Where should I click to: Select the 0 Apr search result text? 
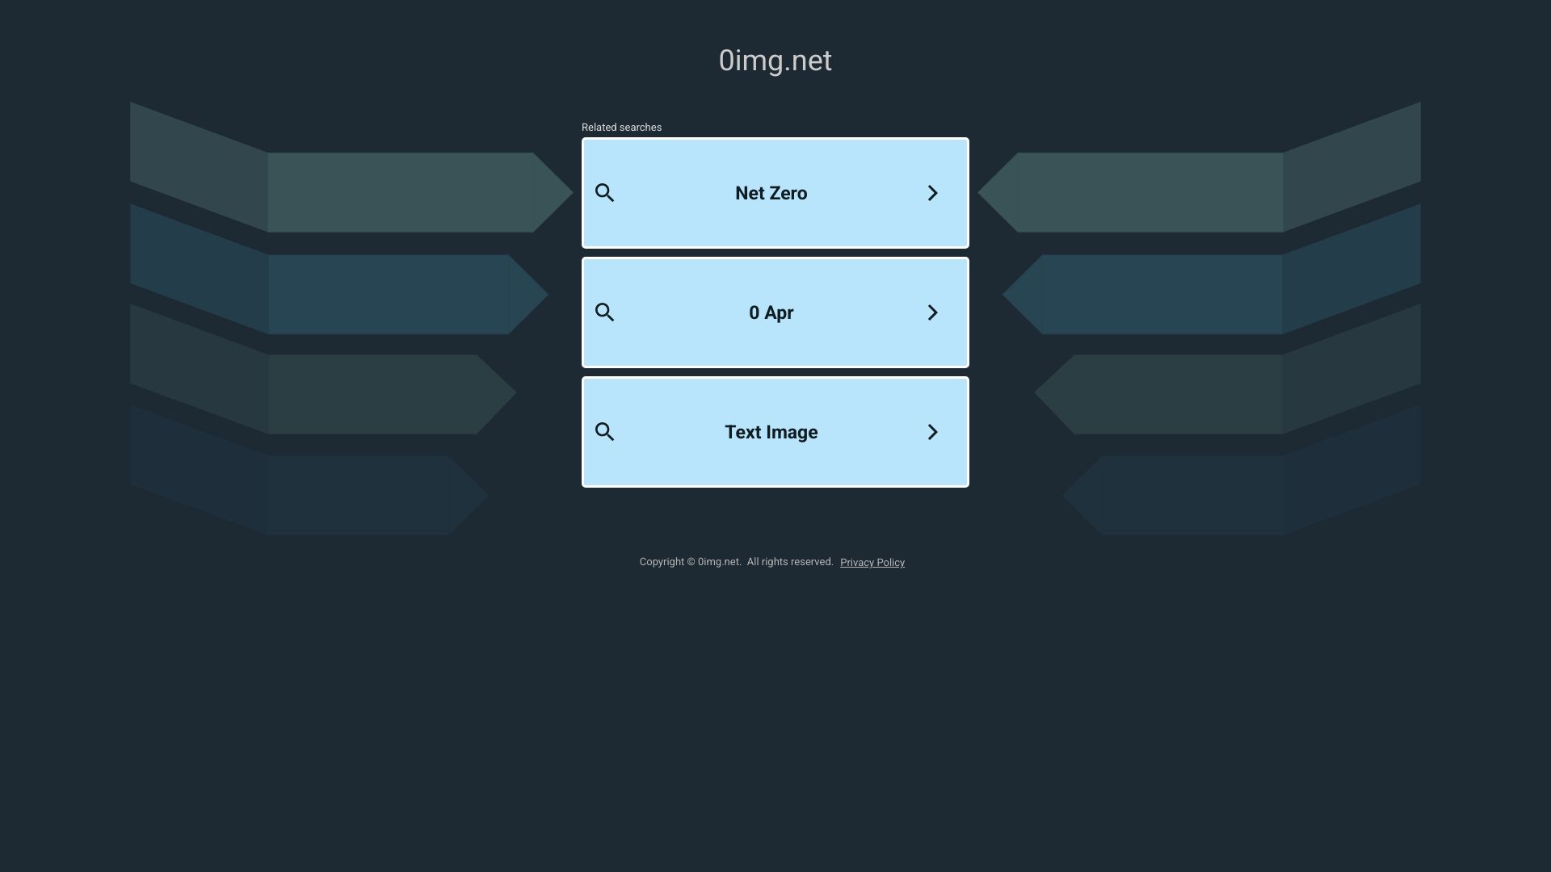click(771, 312)
